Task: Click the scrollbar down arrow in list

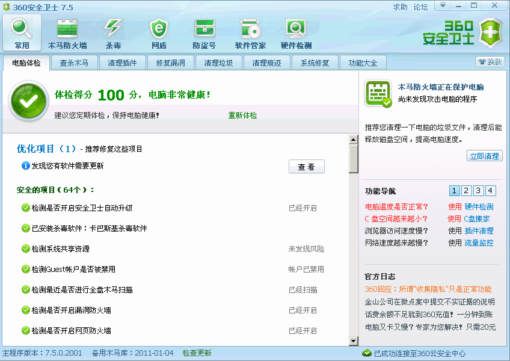Action: pyautogui.click(x=354, y=341)
